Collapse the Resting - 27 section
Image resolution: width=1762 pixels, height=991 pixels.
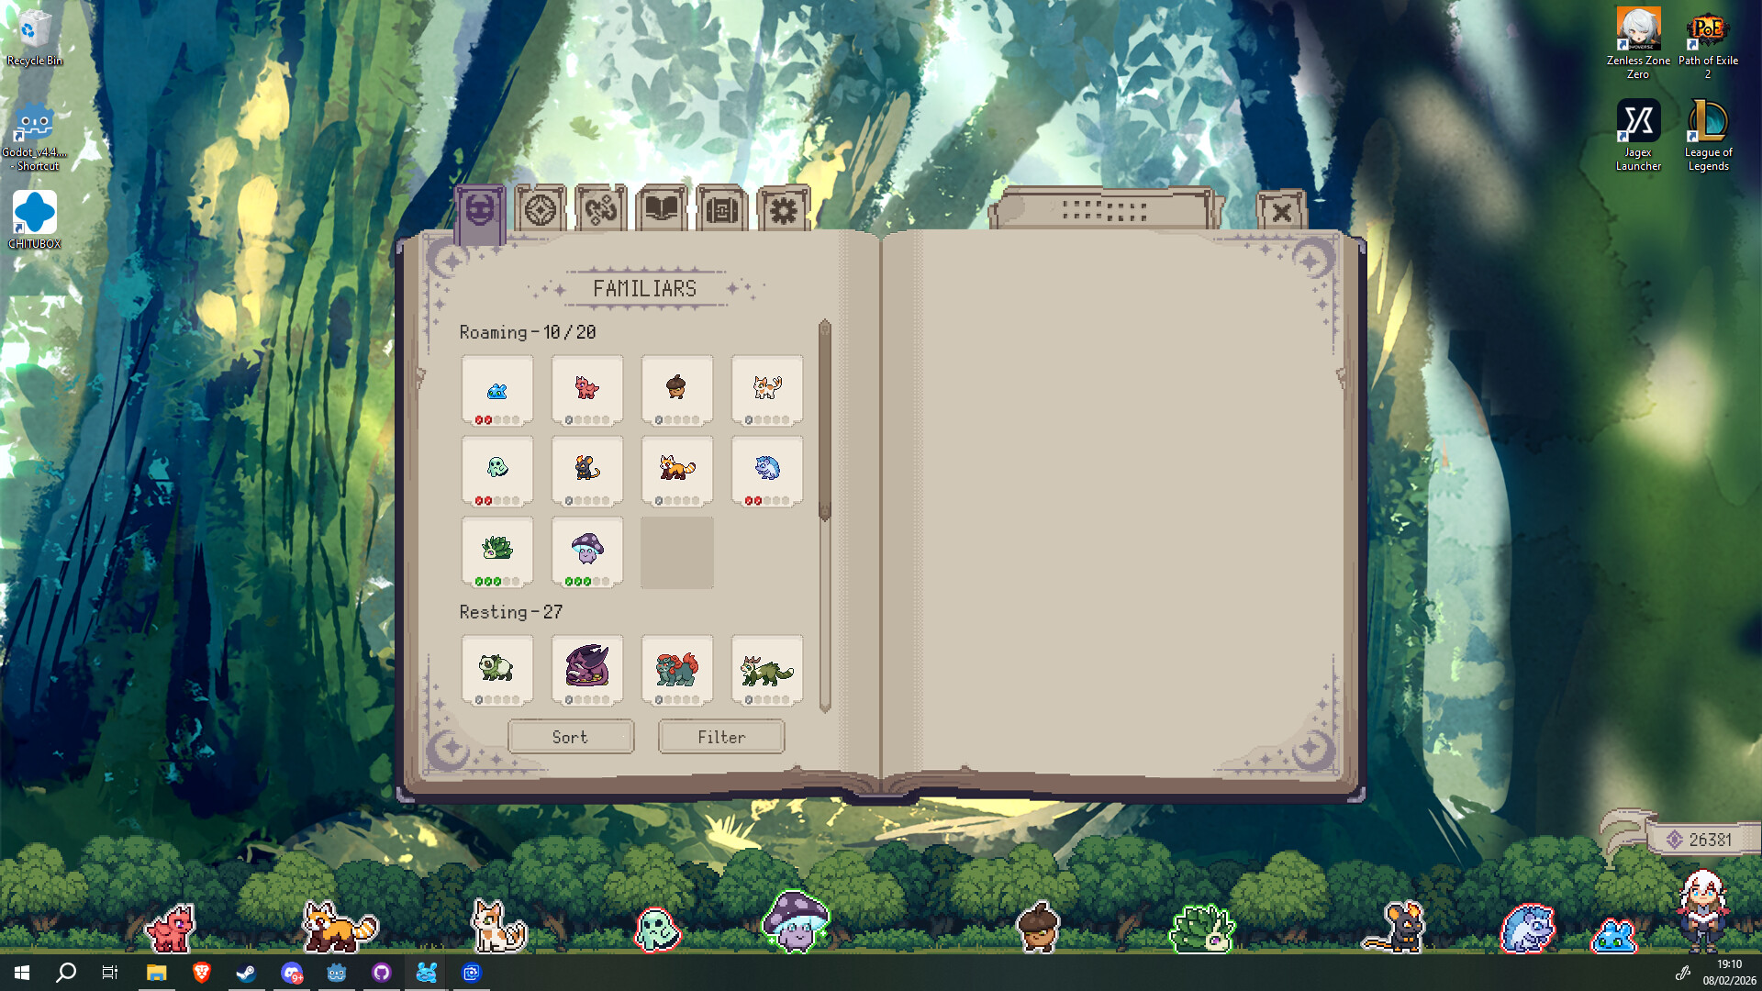click(511, 612)
